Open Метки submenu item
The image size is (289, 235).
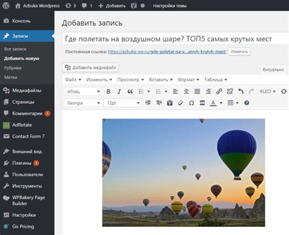point(10,77)
